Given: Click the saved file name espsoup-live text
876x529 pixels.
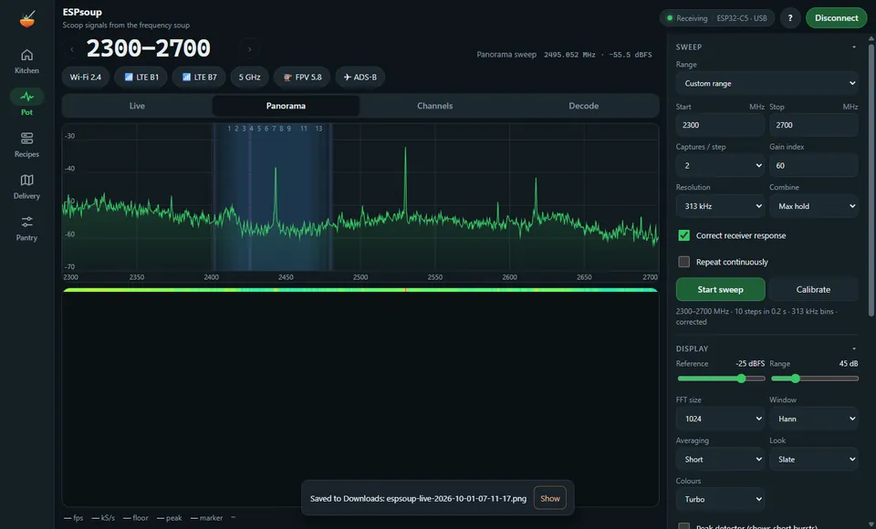Looking at the screenshot, I should [456, 498].
